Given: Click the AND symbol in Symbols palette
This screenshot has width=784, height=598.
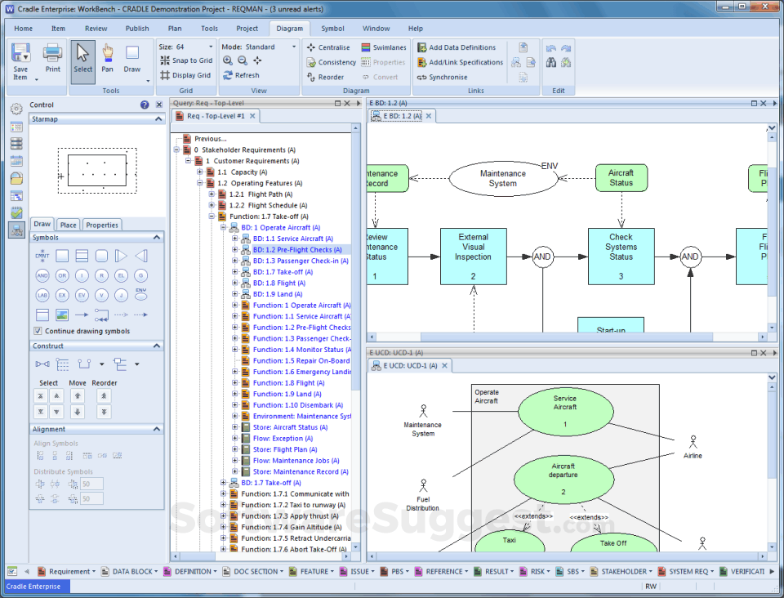Looking at the screenshot, I should 42,275.
